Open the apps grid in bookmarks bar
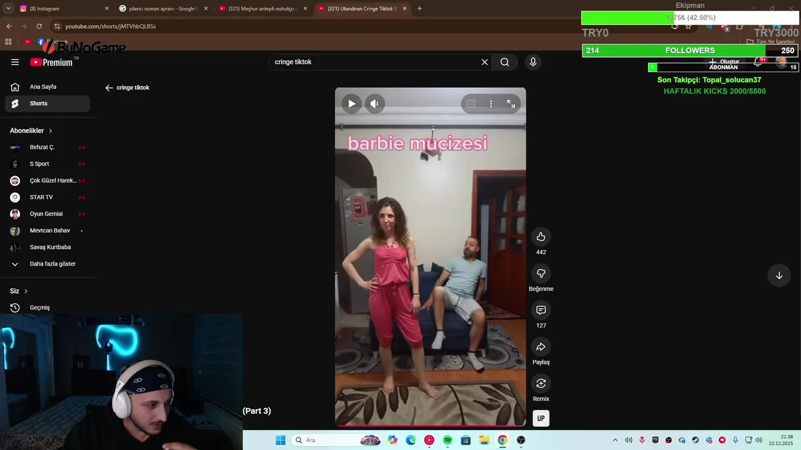 point(8,42)
